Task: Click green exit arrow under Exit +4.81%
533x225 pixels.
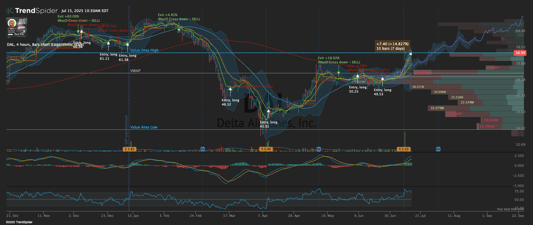Action: (x=179, y=30)
